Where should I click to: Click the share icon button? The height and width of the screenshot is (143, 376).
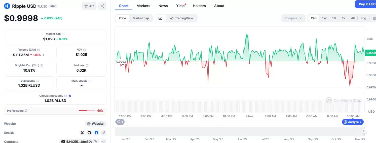pyautogui.click(x=102, y=6)
